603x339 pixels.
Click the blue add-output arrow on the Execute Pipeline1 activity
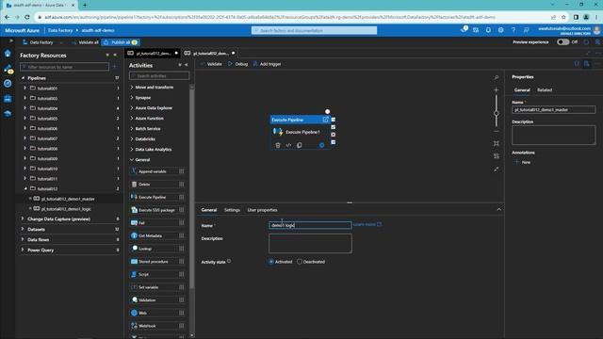(321, 145)
